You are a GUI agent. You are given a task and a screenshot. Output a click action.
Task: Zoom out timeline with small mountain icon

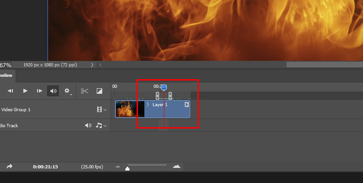(118, 167)
